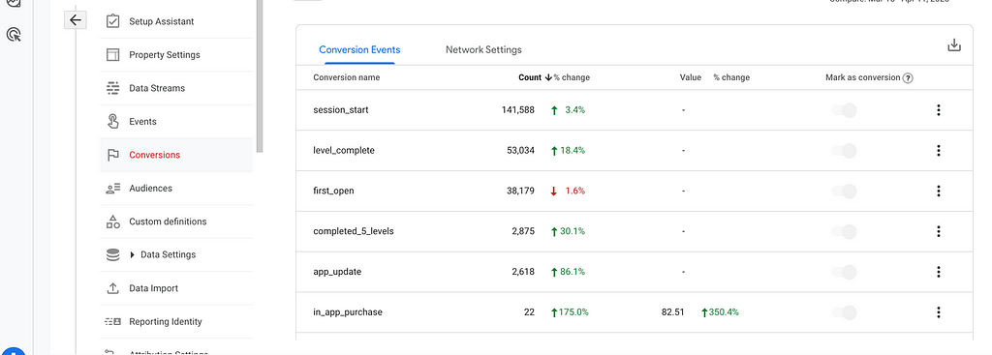Open more options for session_start
Screen dimensions: 992x355
938,110
